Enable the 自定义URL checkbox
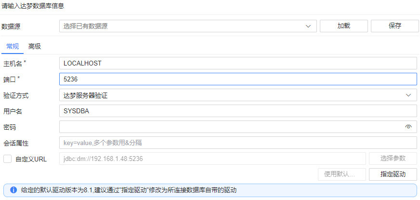The width and height of the screenshot is (420, 200). coord(8,159)
